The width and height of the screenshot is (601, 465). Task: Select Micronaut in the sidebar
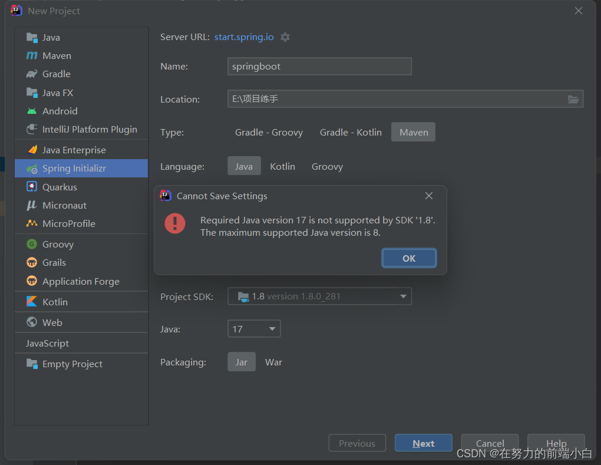[81, 206]
